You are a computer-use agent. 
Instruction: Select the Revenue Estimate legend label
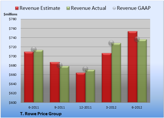(40, 8)
